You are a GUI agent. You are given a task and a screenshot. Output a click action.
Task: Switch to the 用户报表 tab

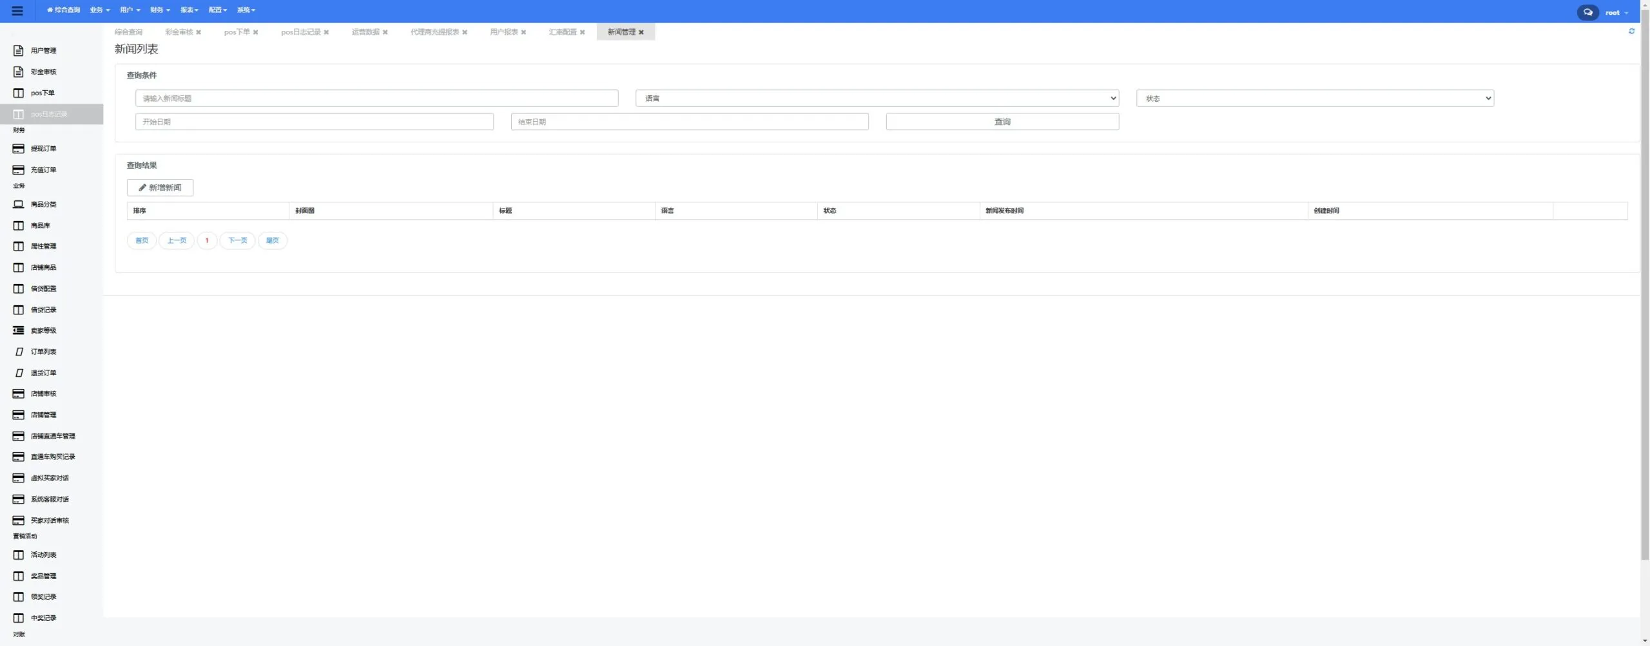click(x=503, y=32)
